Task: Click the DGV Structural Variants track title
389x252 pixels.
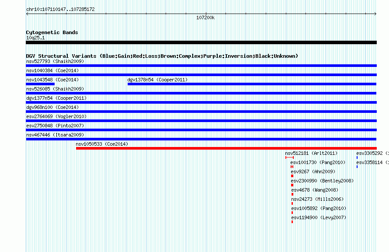Action: point(162,56)
